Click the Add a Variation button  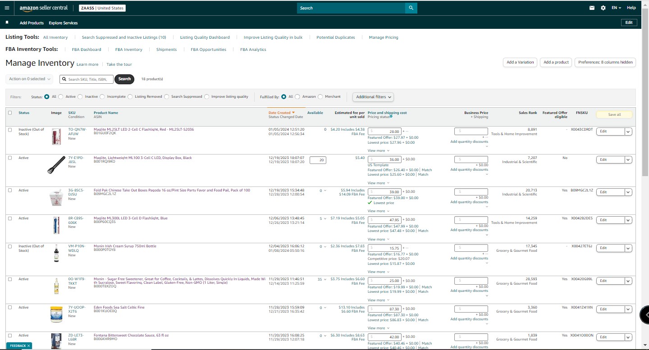click(x=520, y=62)
